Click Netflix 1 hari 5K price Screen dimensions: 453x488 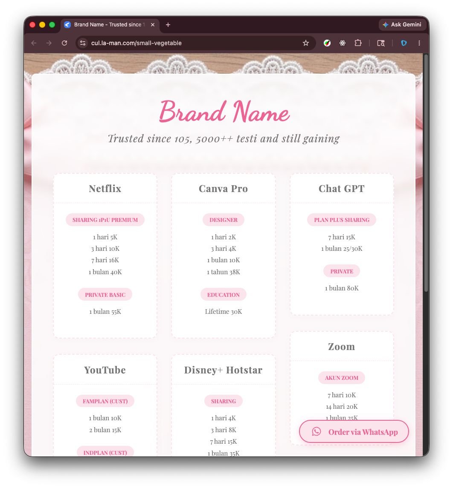(105, 237)
